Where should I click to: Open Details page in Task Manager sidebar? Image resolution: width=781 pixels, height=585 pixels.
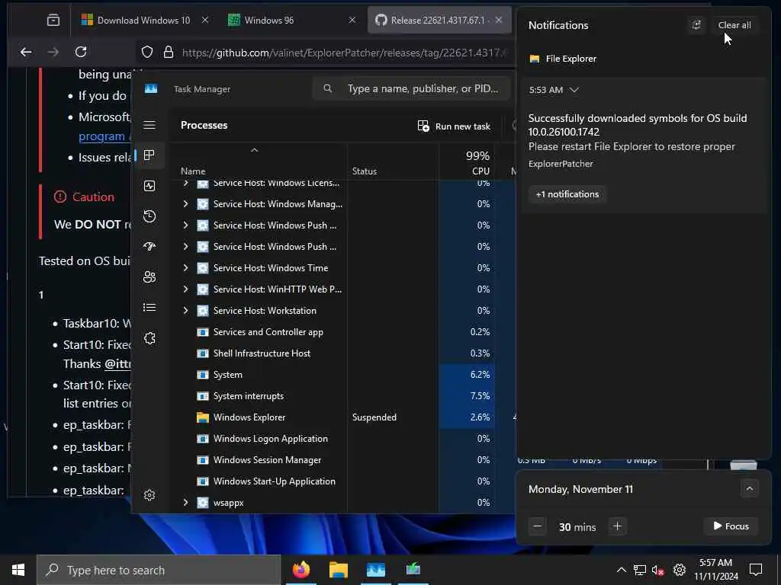(x=149, y=308)
